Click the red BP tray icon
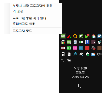Image resolution: width=102 pixels, height=93 pixels. pos(87,48)
